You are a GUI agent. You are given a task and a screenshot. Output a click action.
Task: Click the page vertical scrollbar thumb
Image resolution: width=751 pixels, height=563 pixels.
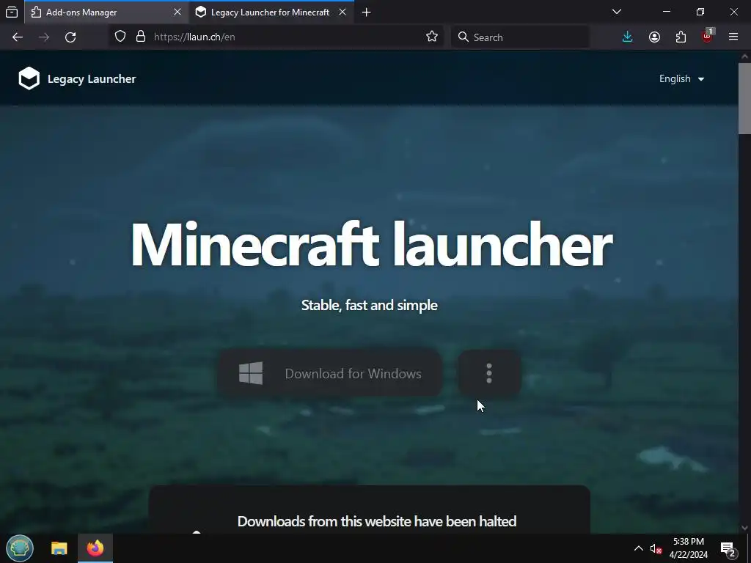pyautogui.click(x=744, y=98)
